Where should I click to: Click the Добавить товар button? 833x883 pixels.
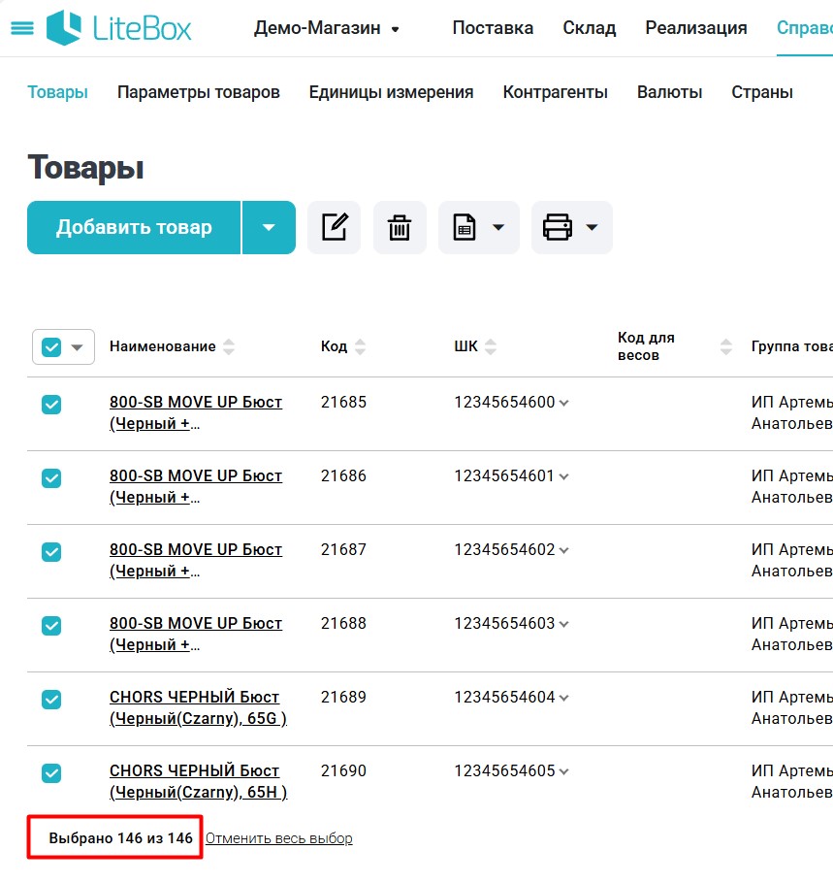pos(134,228)
